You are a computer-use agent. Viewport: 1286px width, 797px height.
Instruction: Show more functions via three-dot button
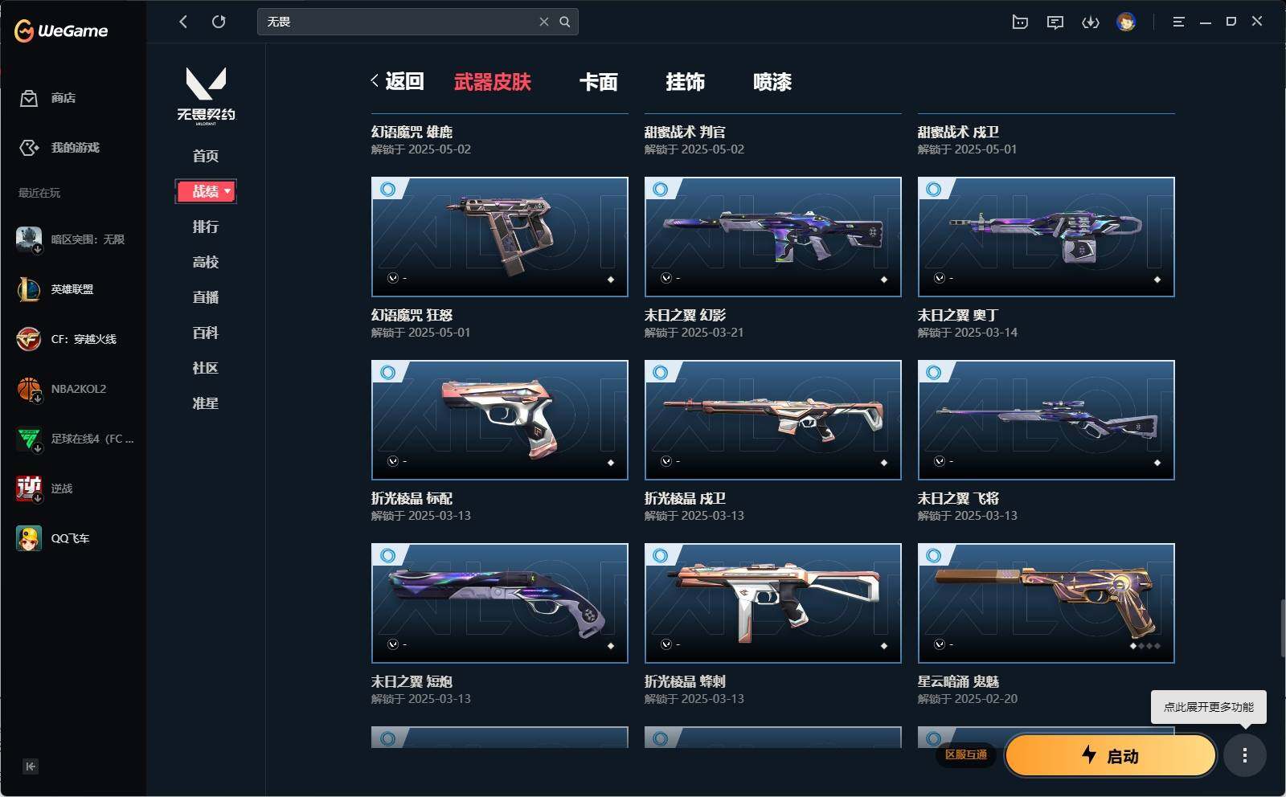tap(1245, 755)
